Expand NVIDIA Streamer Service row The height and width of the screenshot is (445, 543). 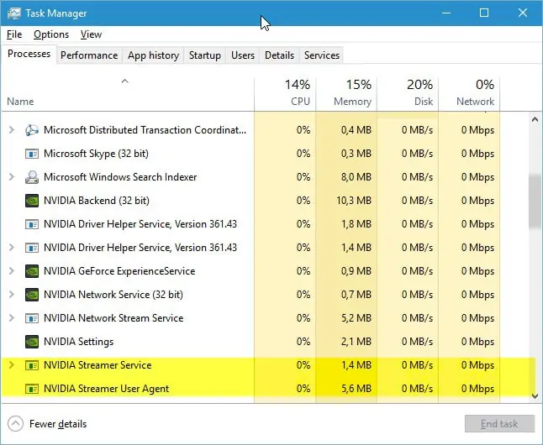pyautogui.click(x=12, y=365)
